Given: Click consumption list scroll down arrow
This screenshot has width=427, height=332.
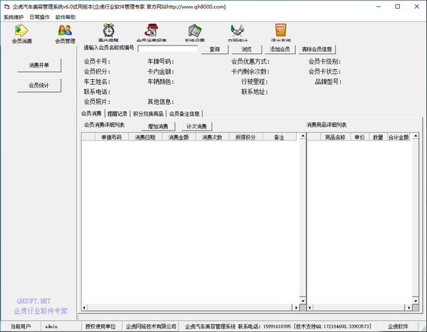Looking at the screenshot, I should 302,301.
